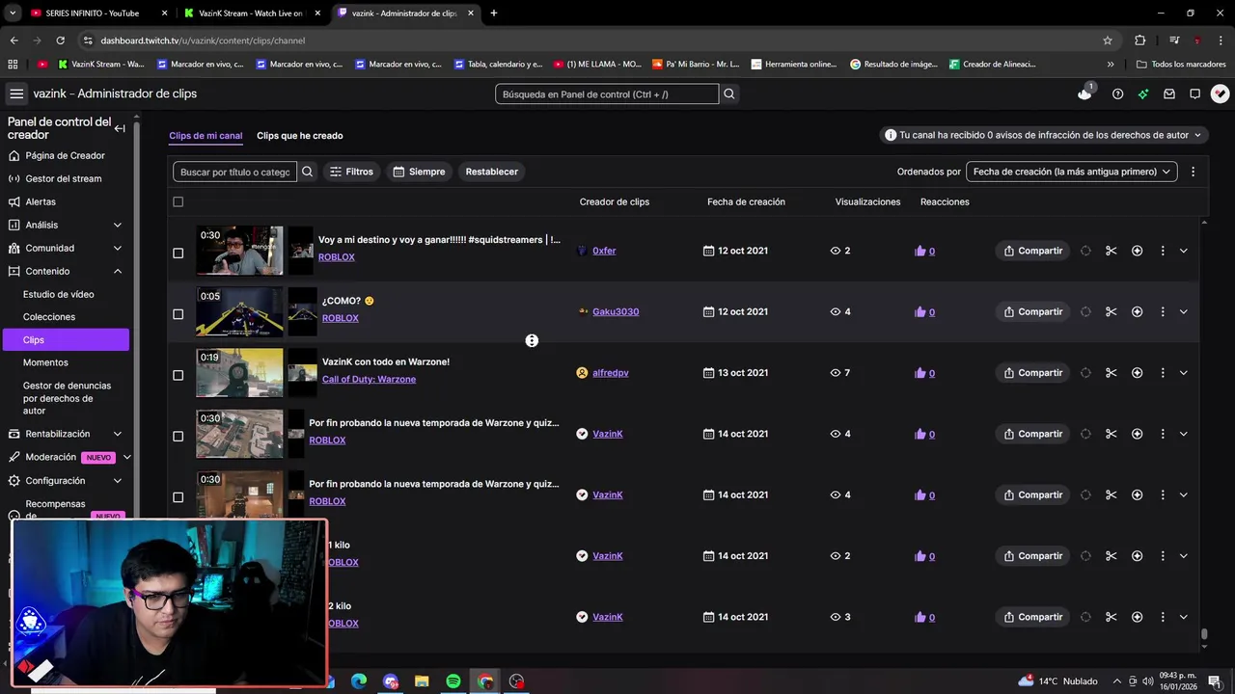Open the whispers chat bubble icon
The height and width of the screenshot is (694, 1235).
pyautogui.click(x=1194, y=93)
